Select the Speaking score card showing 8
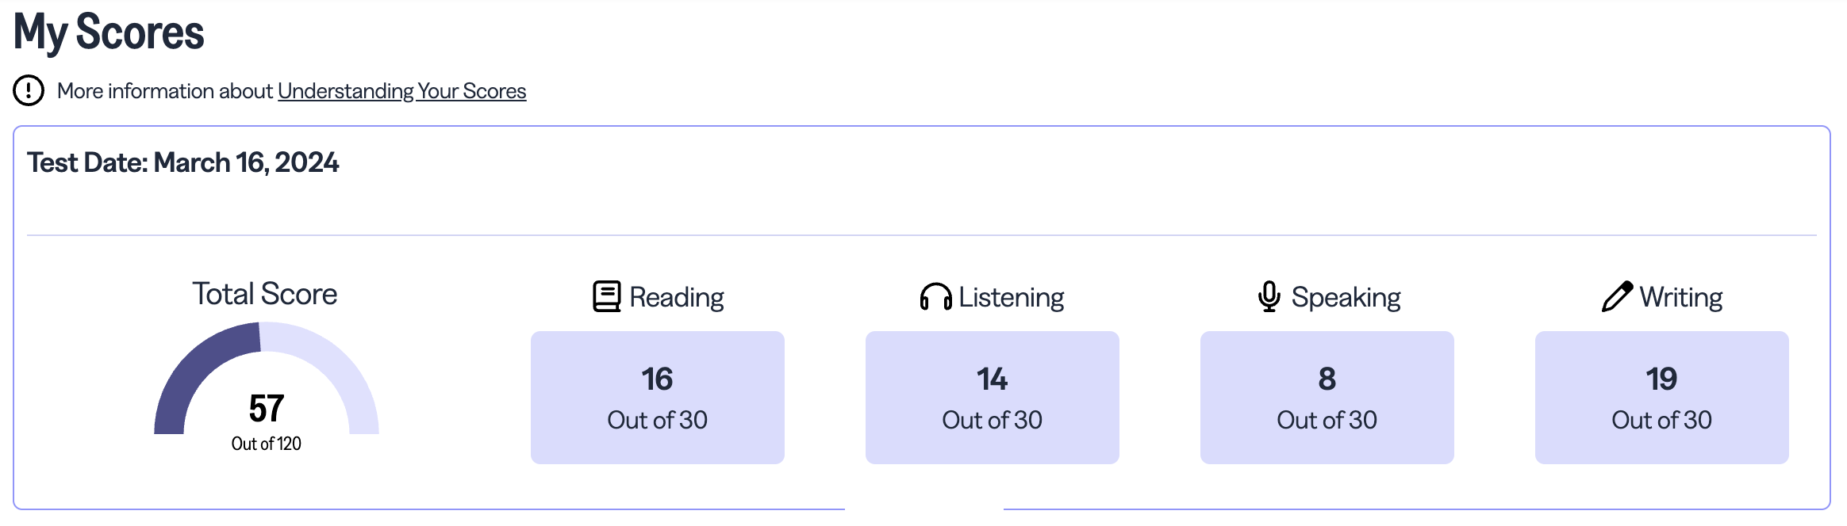 click(1327, 397)
